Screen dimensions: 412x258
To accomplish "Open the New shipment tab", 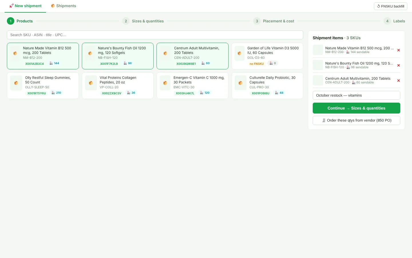I will pos(25,6).
